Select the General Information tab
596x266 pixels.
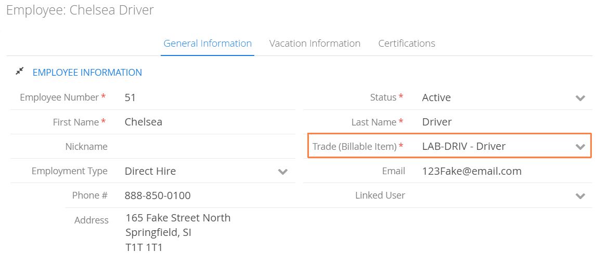pos(208,43)
